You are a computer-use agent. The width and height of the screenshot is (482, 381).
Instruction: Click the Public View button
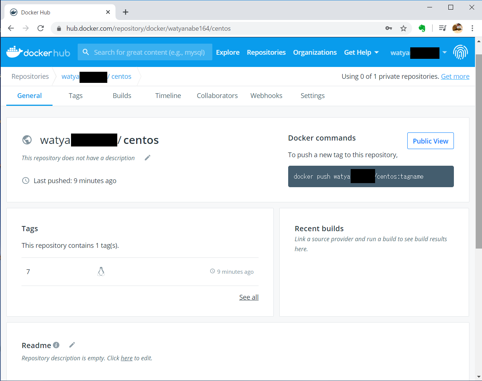[x=431, y=141]
